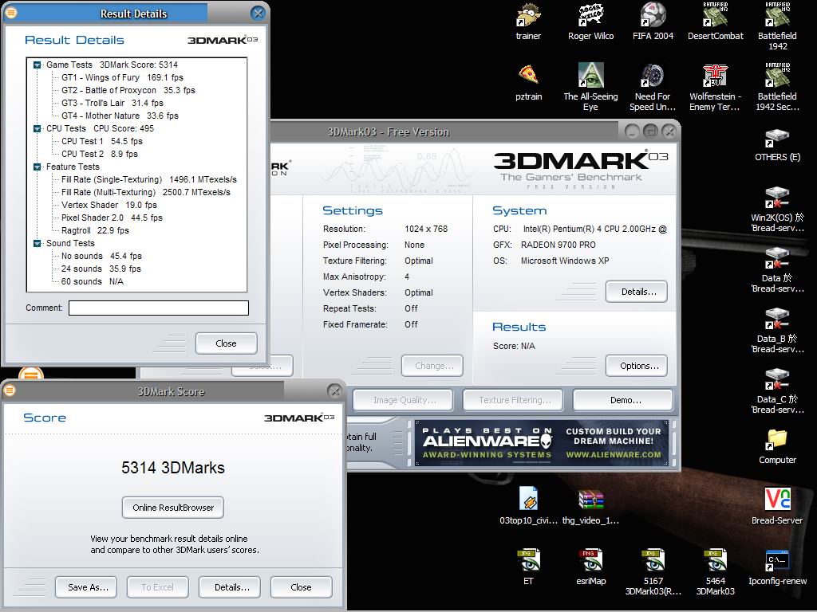817x612 pixels.
Task: Select GT3 - Troll's Lair result row
Action: [112, 103]
